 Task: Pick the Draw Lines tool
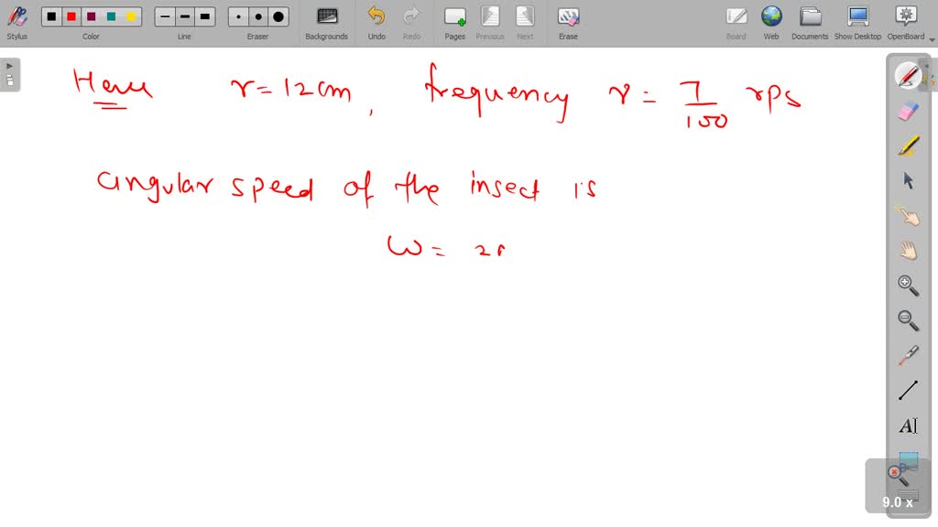906,389
